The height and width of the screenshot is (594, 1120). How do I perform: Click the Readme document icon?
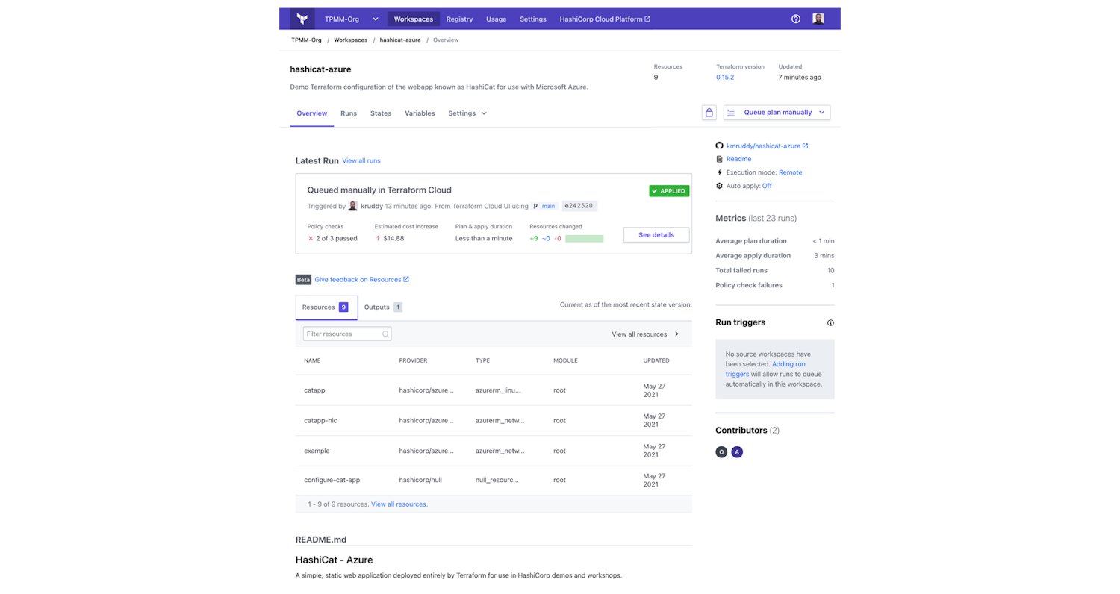(x=720, y=158)
